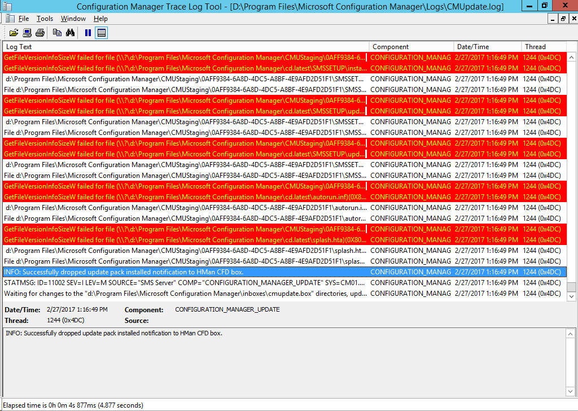This screenshot has width=578, height=411.
Task: Open the Tools menu
Action: (45, 19)
